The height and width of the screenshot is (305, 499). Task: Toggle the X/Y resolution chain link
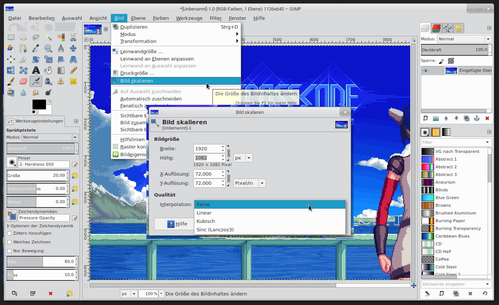pos(229,179)
